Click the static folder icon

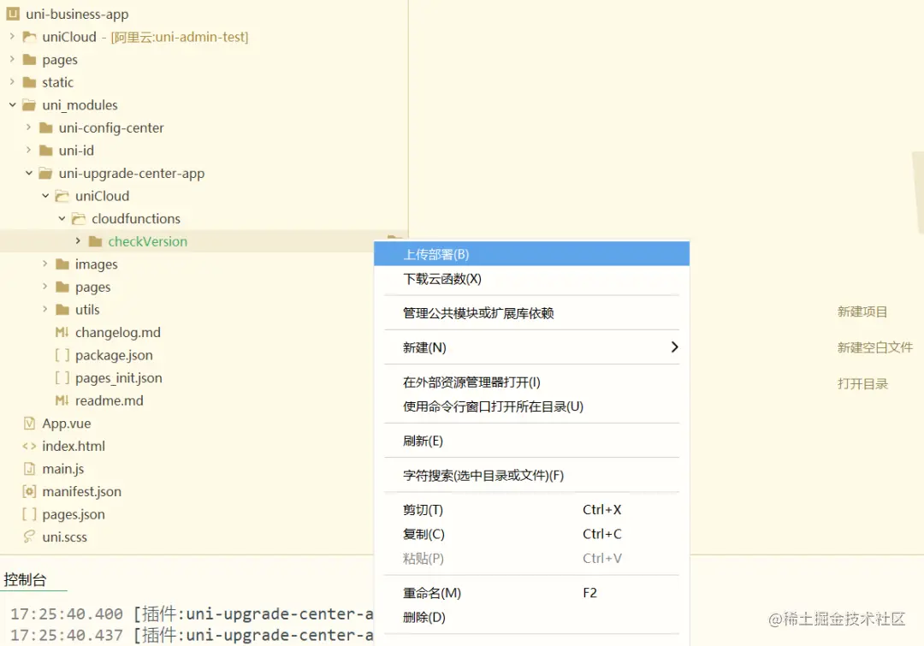pyautogui.click(x=29, y=82)
